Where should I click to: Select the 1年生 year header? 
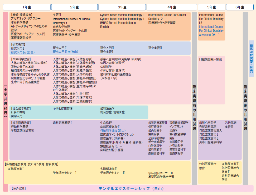click(27, 7)
